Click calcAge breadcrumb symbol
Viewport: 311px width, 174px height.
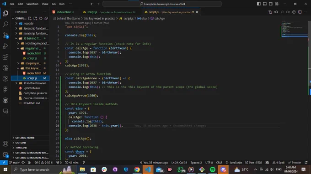point(158,18)
